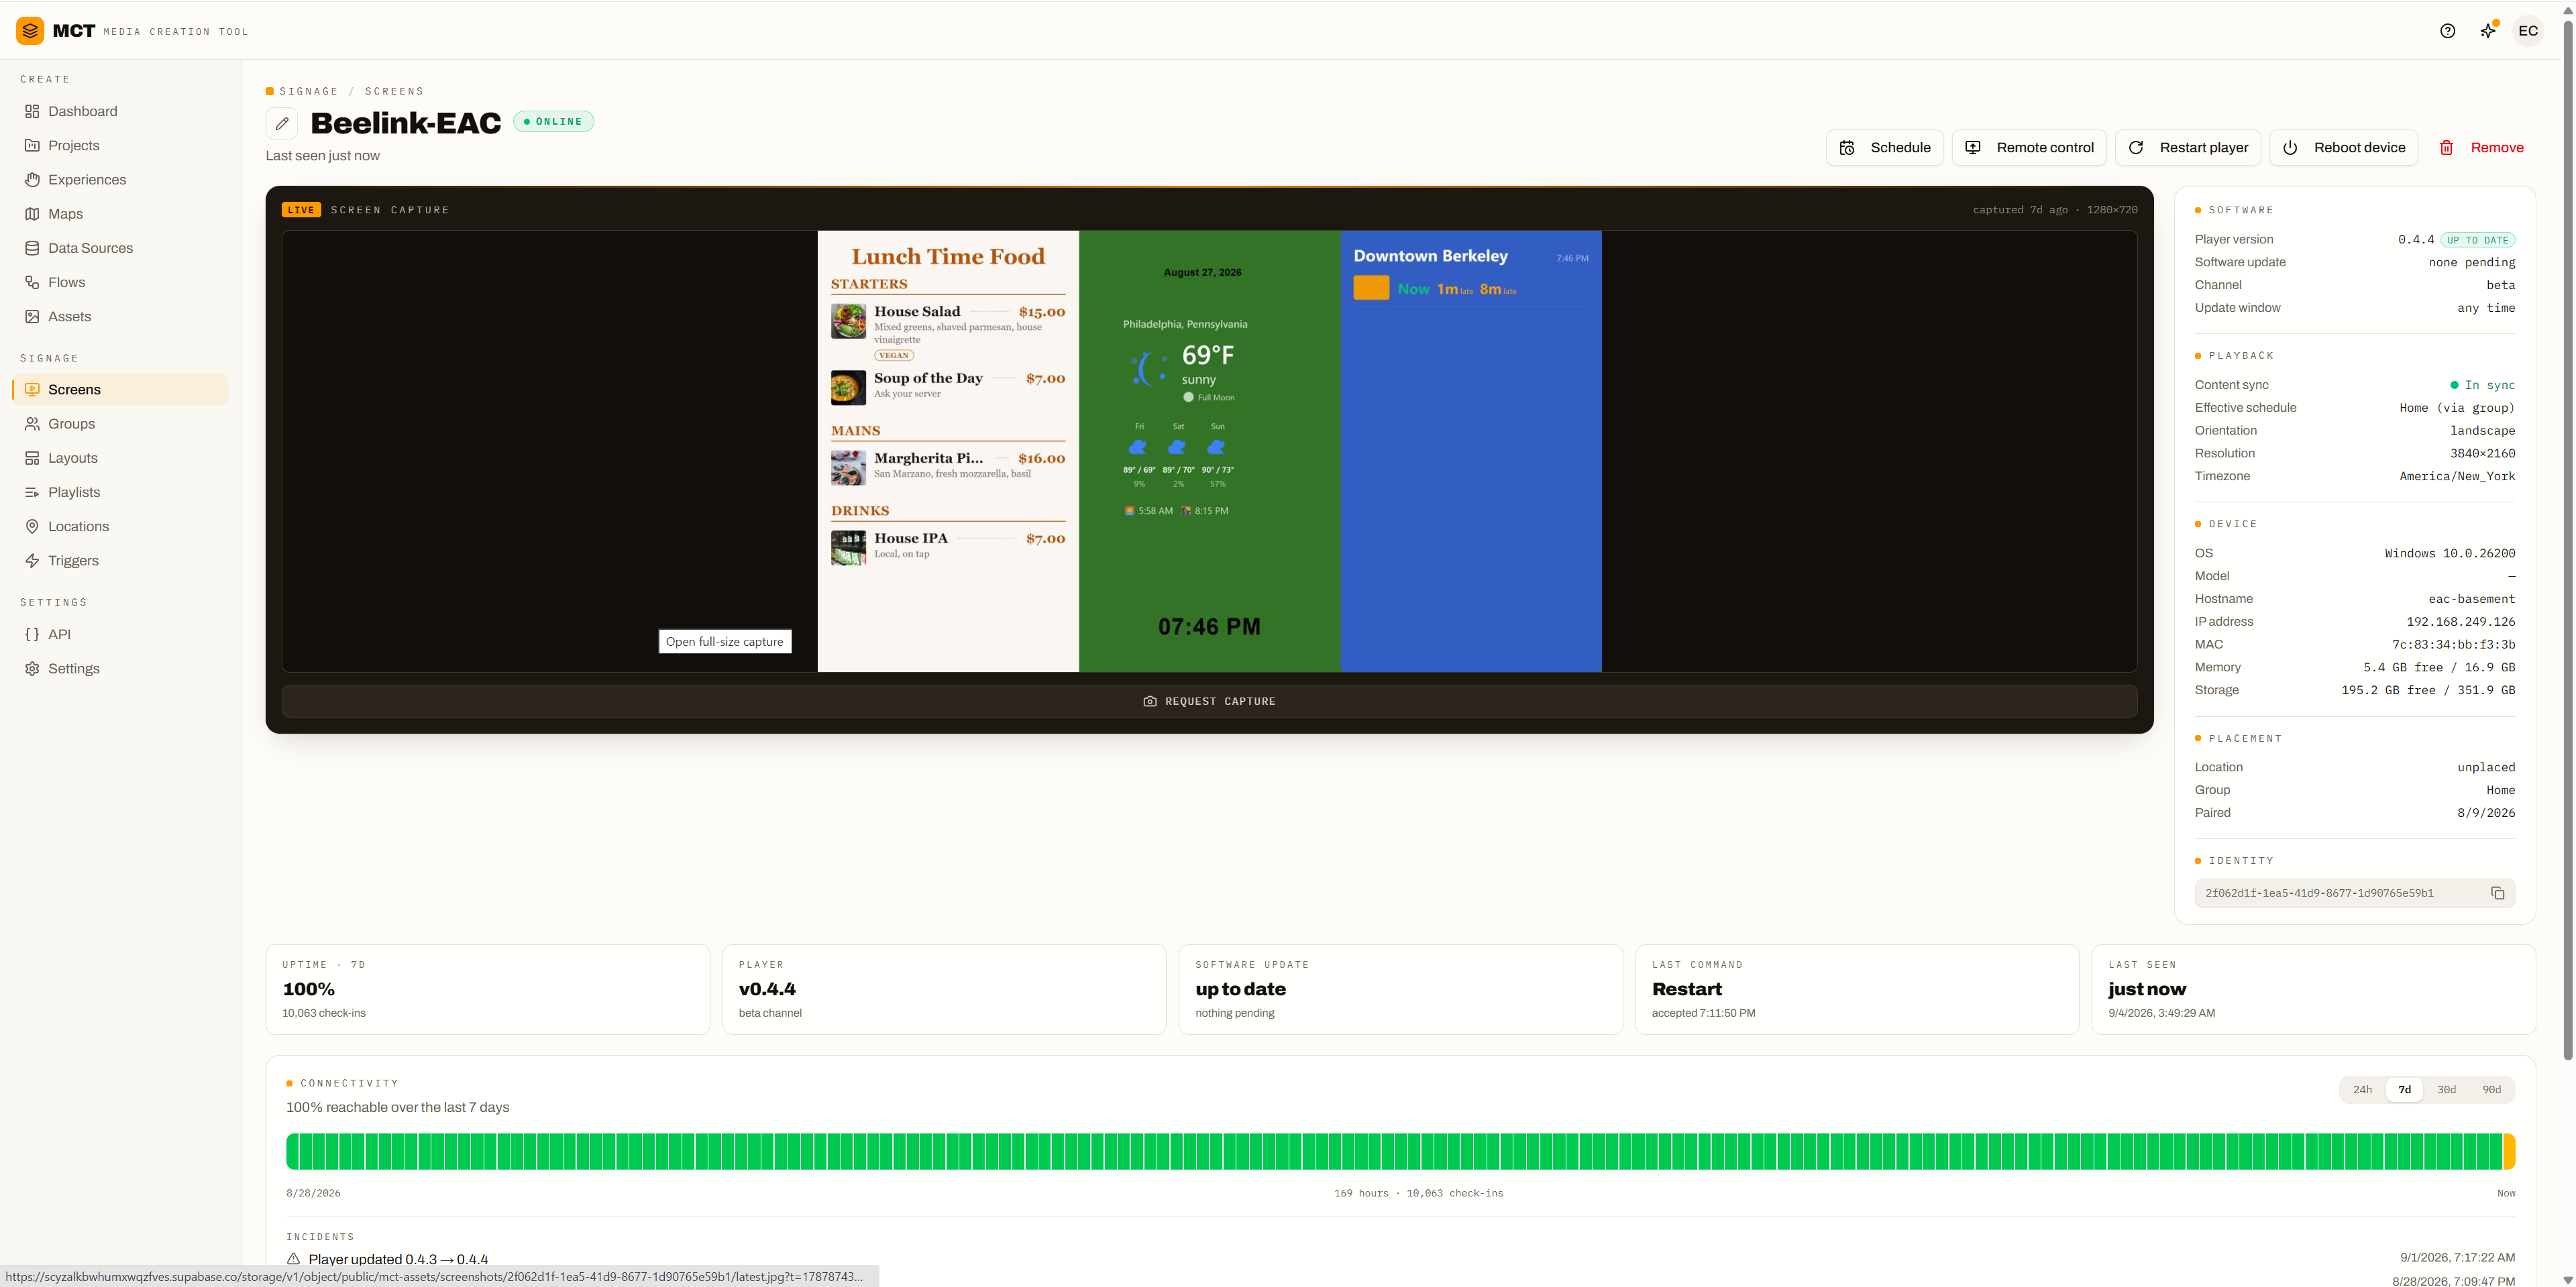Open Remote control
Image resolution: width=2576 pixels, height=1287 pixels.
2028,148
